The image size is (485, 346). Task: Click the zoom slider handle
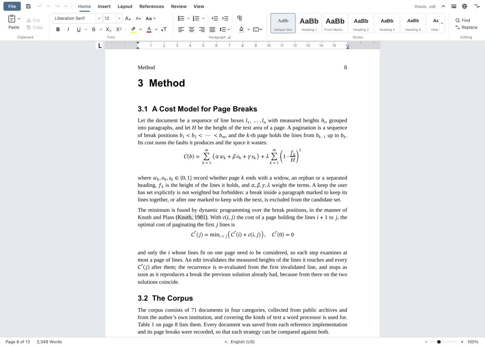coord(439,342)
